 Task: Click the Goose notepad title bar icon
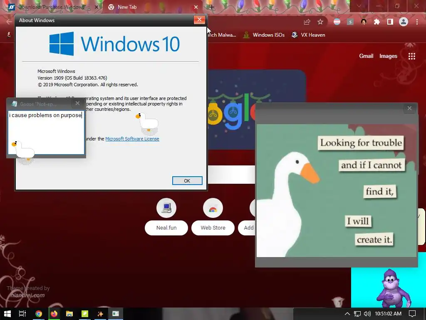pos(14,104)
